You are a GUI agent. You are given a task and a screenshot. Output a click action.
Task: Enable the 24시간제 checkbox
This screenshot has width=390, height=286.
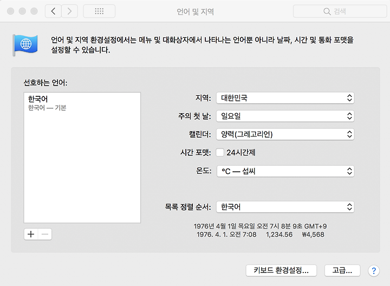(220, 152)
